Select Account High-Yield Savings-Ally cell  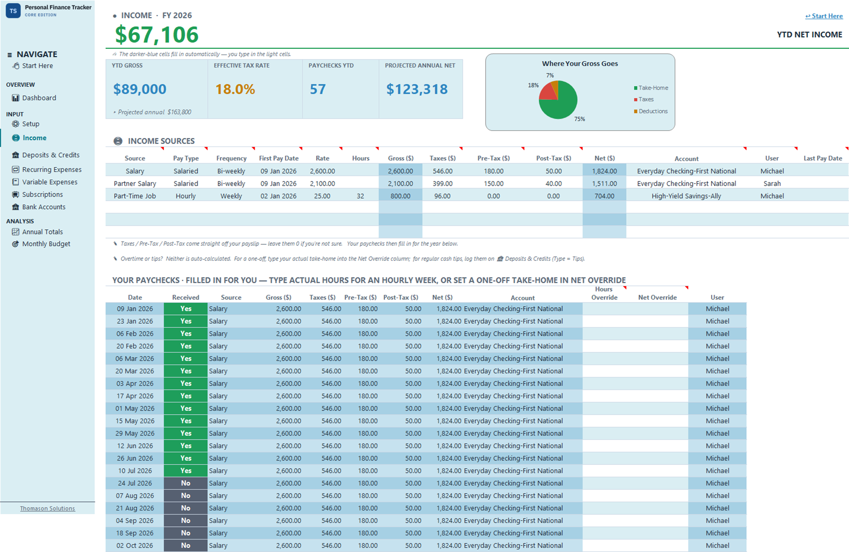(x=686, y=196)
